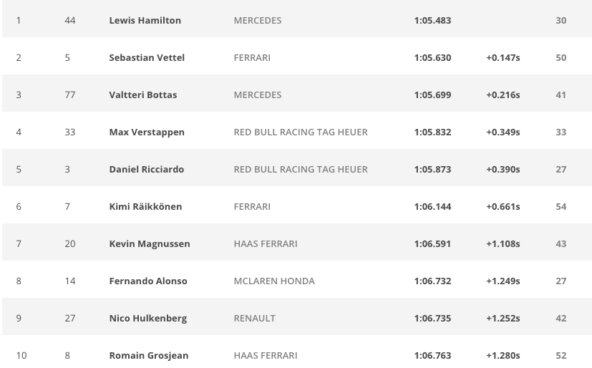
Task: Open Valtteri Bottas driver entry
Action: [143, 95]
